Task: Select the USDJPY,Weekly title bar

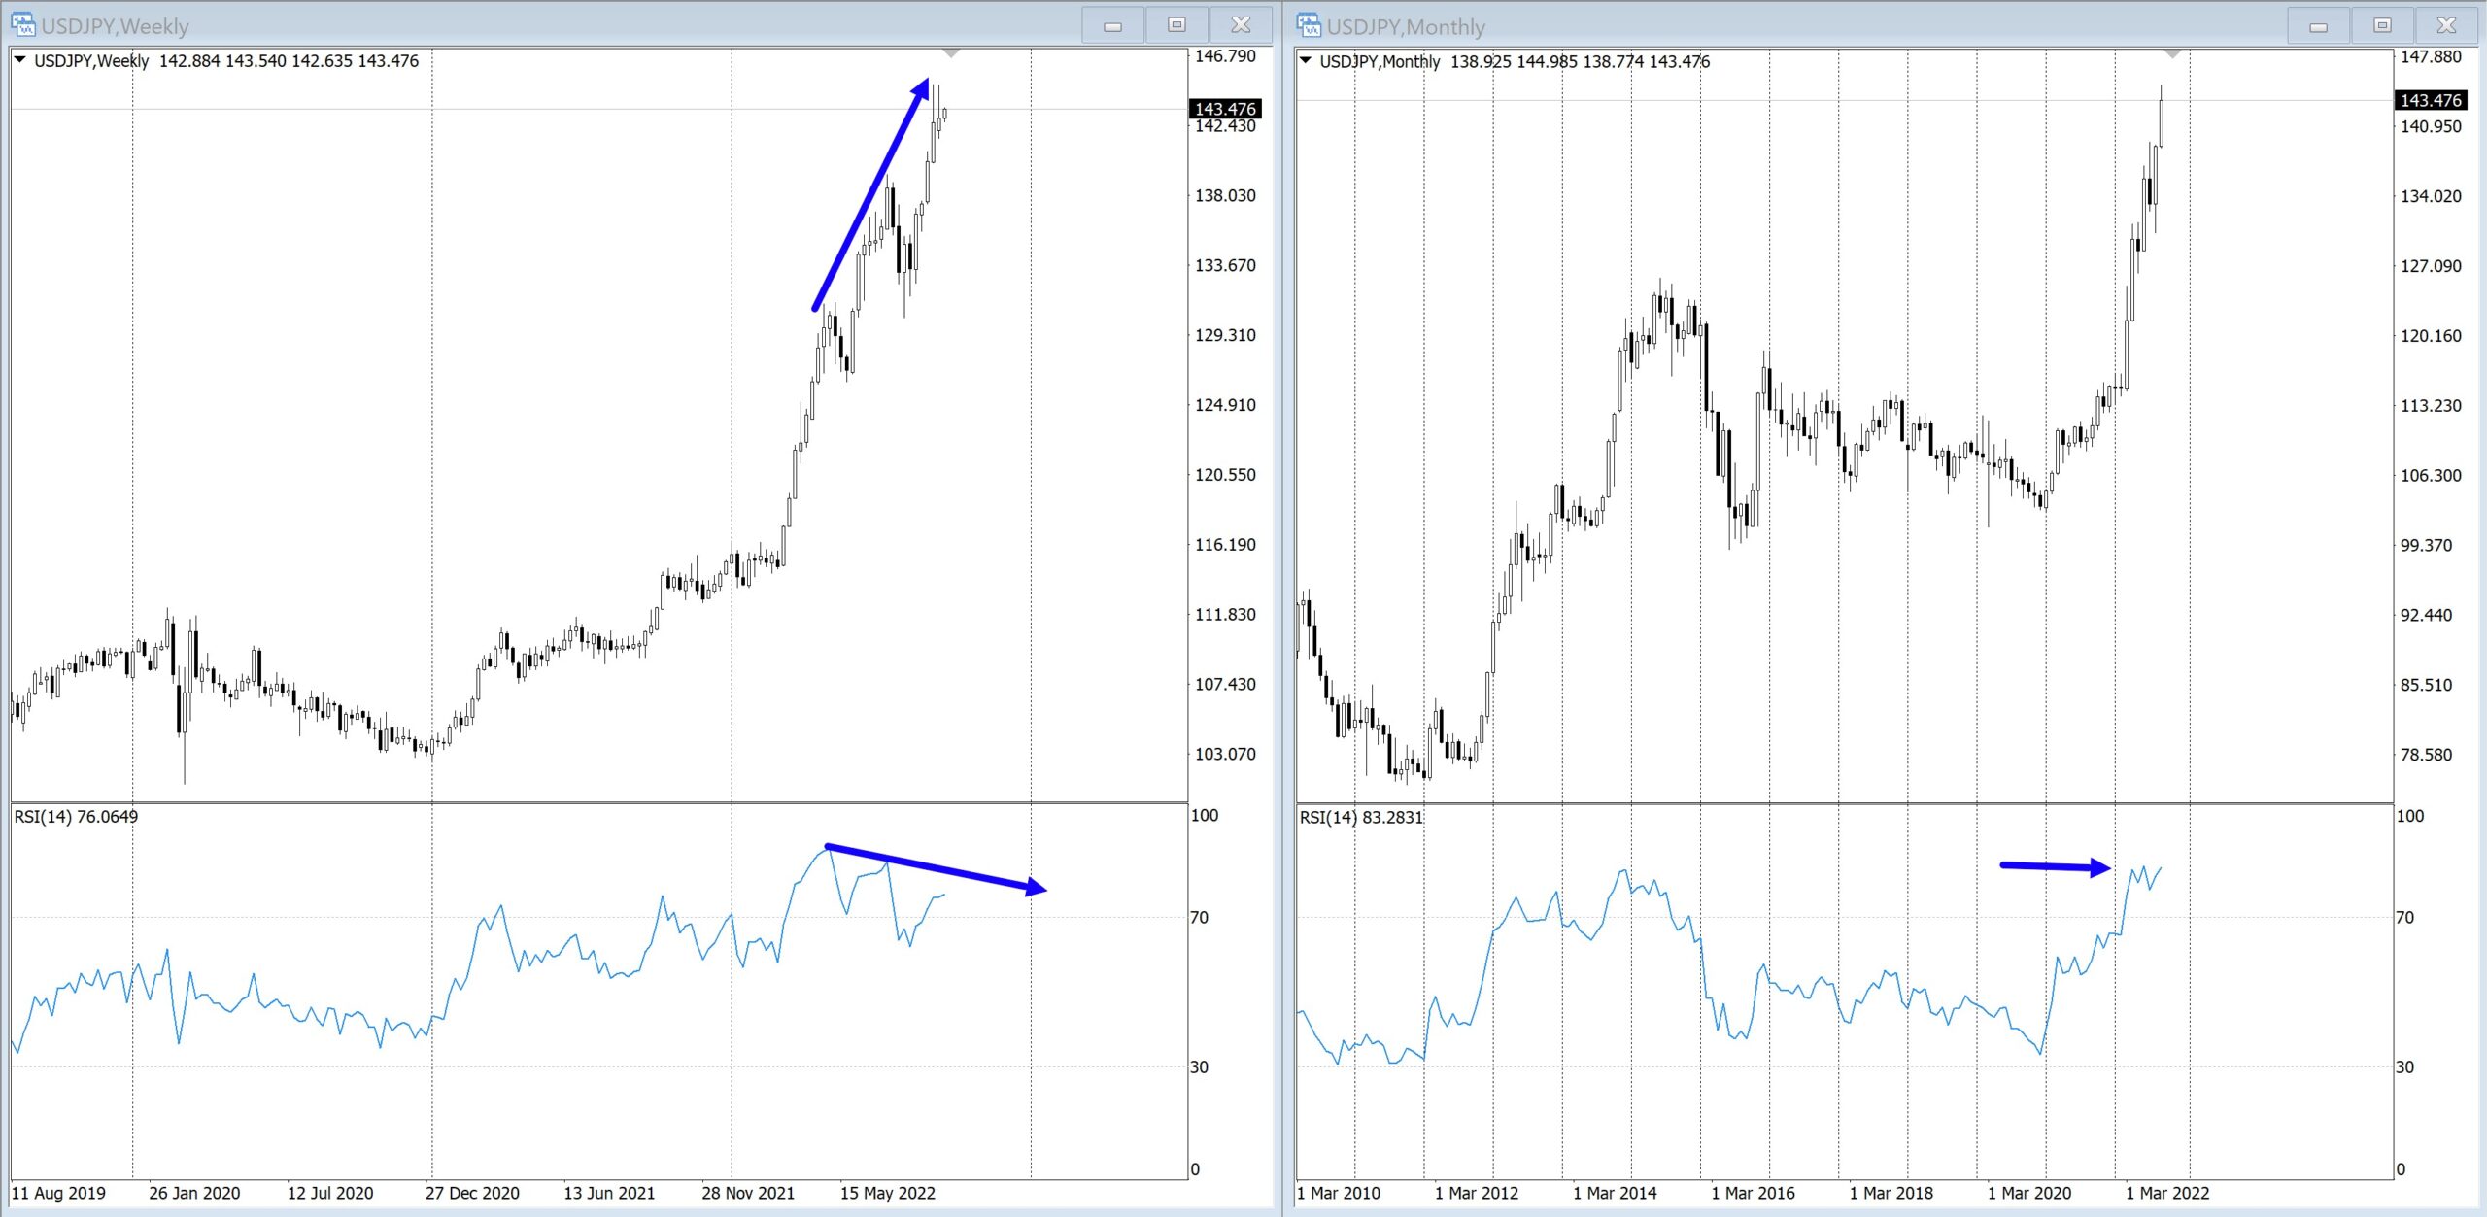Action: click(x=583, y=25)
